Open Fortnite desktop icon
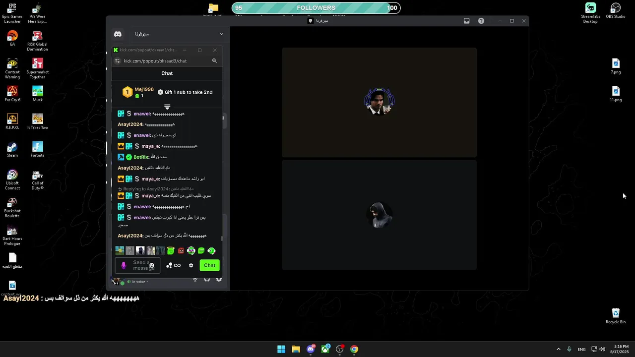Image resolution: width=635 pixels, height=357 pixels. pos(37,150)
